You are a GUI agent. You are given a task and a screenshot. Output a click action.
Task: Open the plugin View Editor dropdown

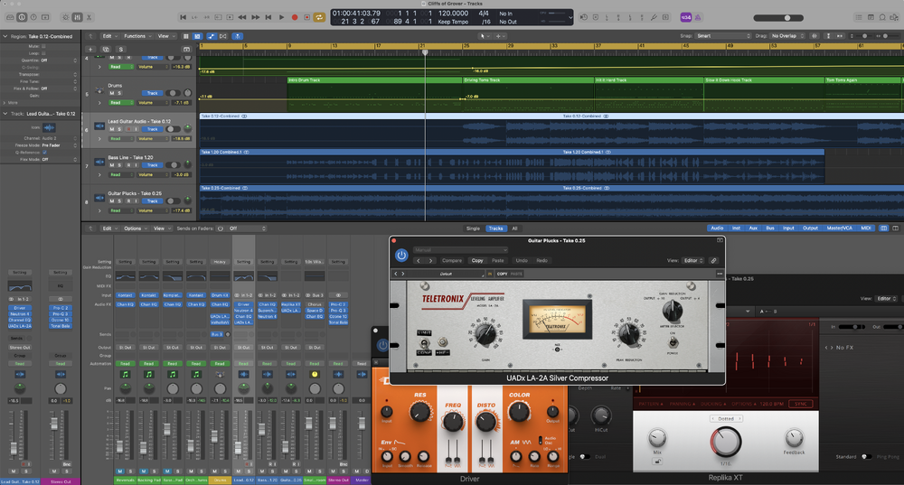(x=692, y=260)
